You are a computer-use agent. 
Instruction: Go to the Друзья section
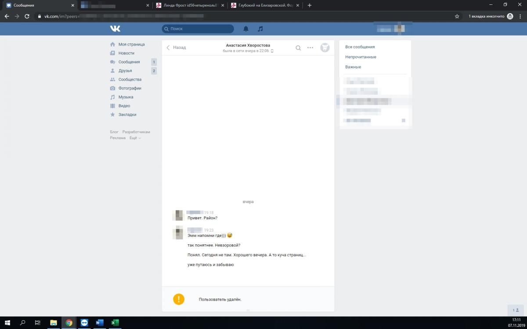[x=125, y=71]
